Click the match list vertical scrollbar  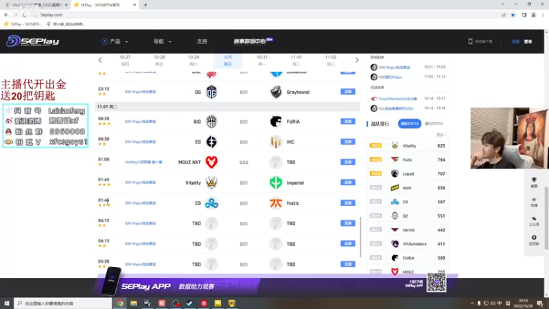[x=361, y=237]
